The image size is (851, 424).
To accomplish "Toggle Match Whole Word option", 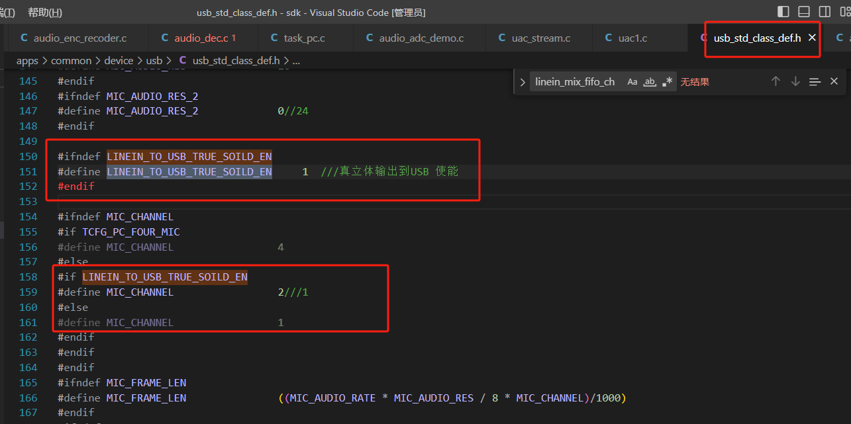I will (650, 82).
